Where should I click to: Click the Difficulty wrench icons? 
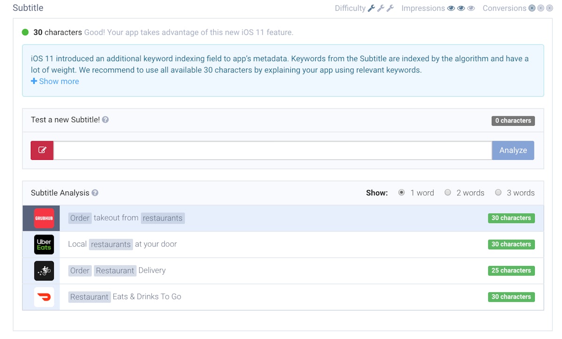click(381, 8)
